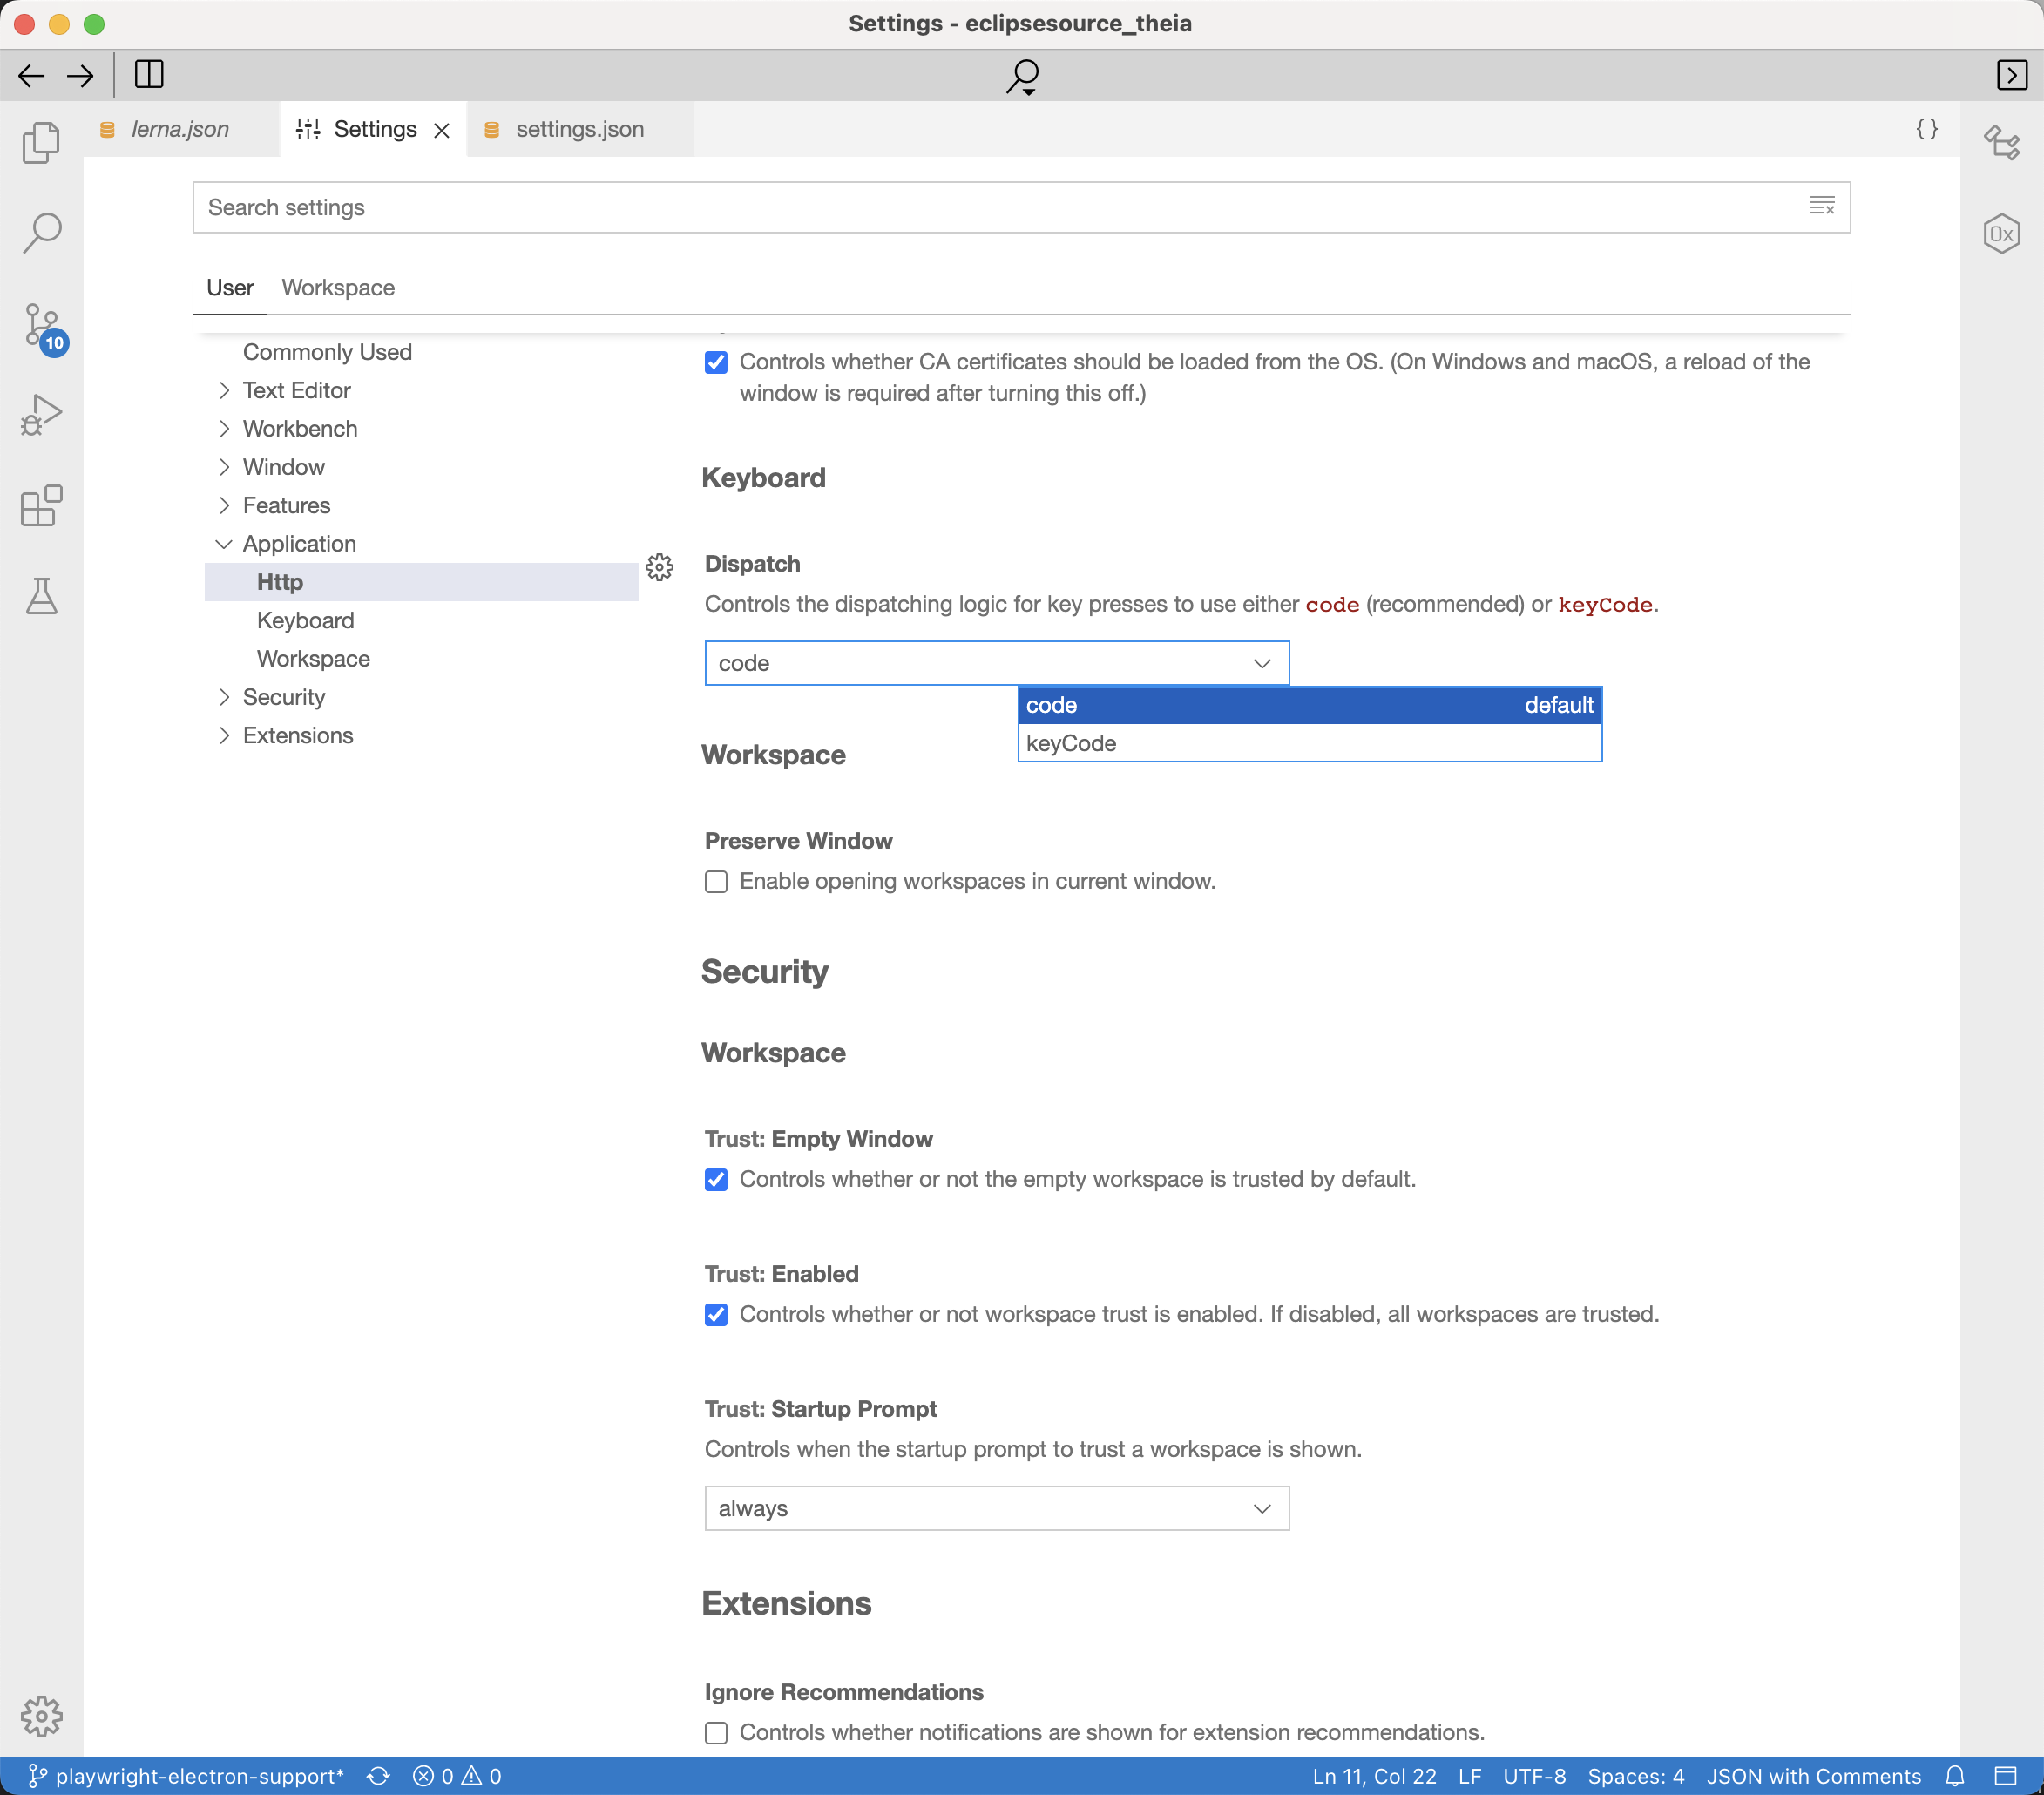The width and height of the screenshot is (2044, 1795).
Task: Disable the Trust: Enabled setting
Action: coord(715,1314)
